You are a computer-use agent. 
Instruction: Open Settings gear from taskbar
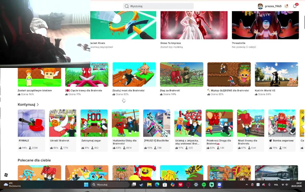point(196,185)
